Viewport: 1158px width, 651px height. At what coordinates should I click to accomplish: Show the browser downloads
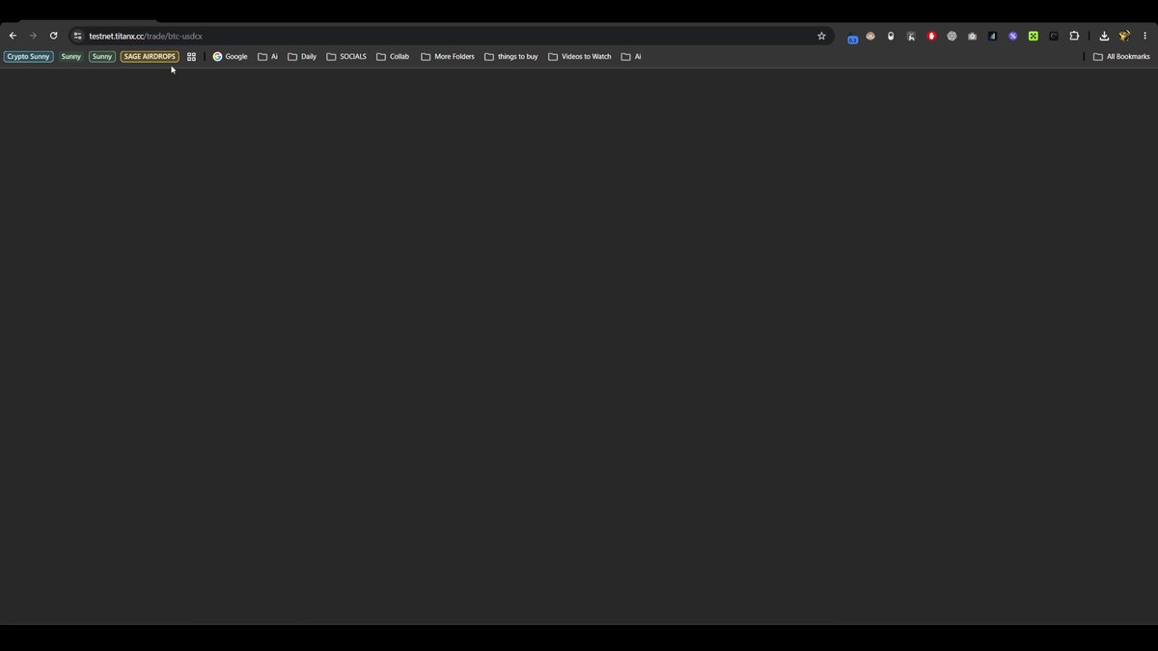pyautogui.click(x=1104, y=36)
